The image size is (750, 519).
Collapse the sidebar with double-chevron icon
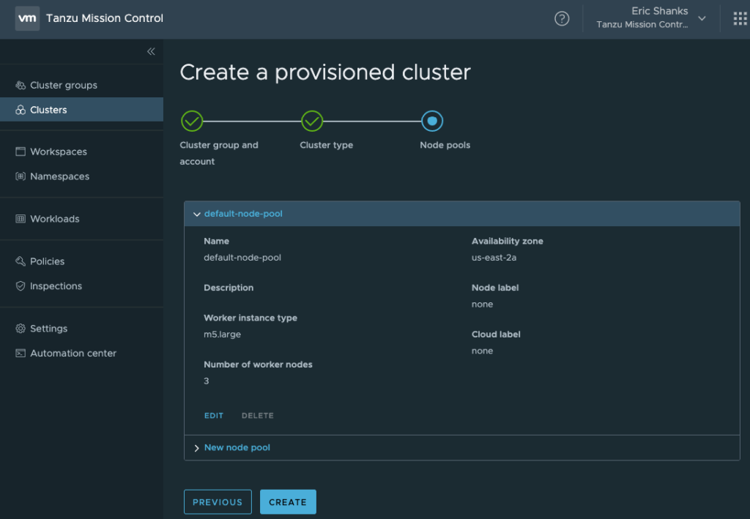coord(151,51)
